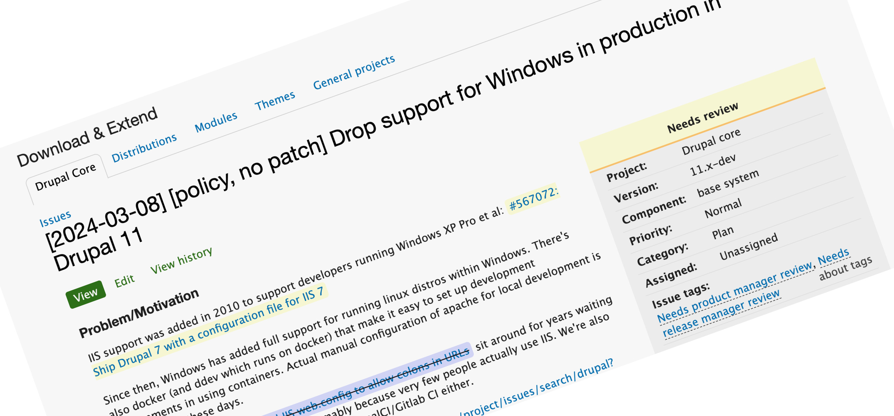Open the Drupal Core tab
894x416 pixels.
pos(65,178)
